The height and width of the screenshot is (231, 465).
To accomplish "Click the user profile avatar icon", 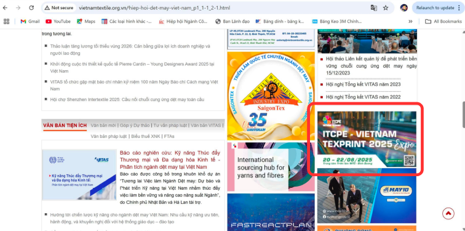I will 403,8.
